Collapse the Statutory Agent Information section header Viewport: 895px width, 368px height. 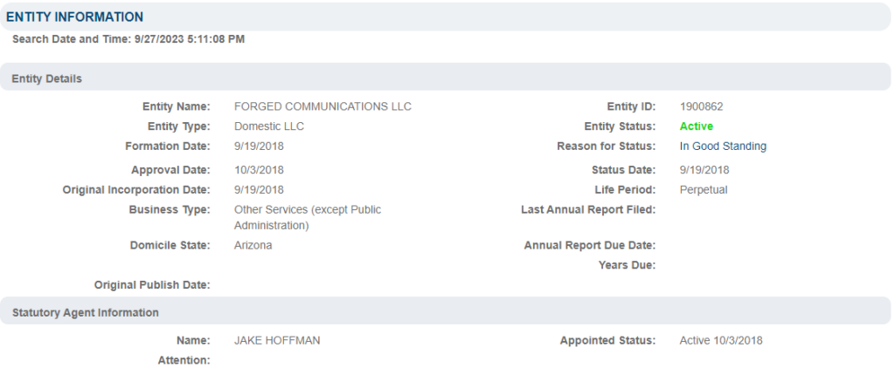[445, 313]
